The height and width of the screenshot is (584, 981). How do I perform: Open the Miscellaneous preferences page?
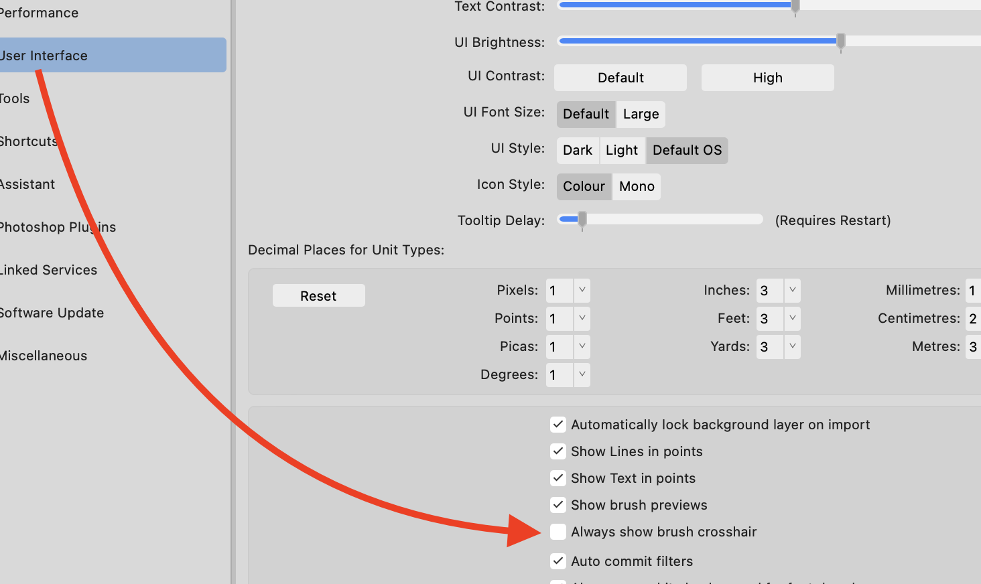[x=44, y=355]
